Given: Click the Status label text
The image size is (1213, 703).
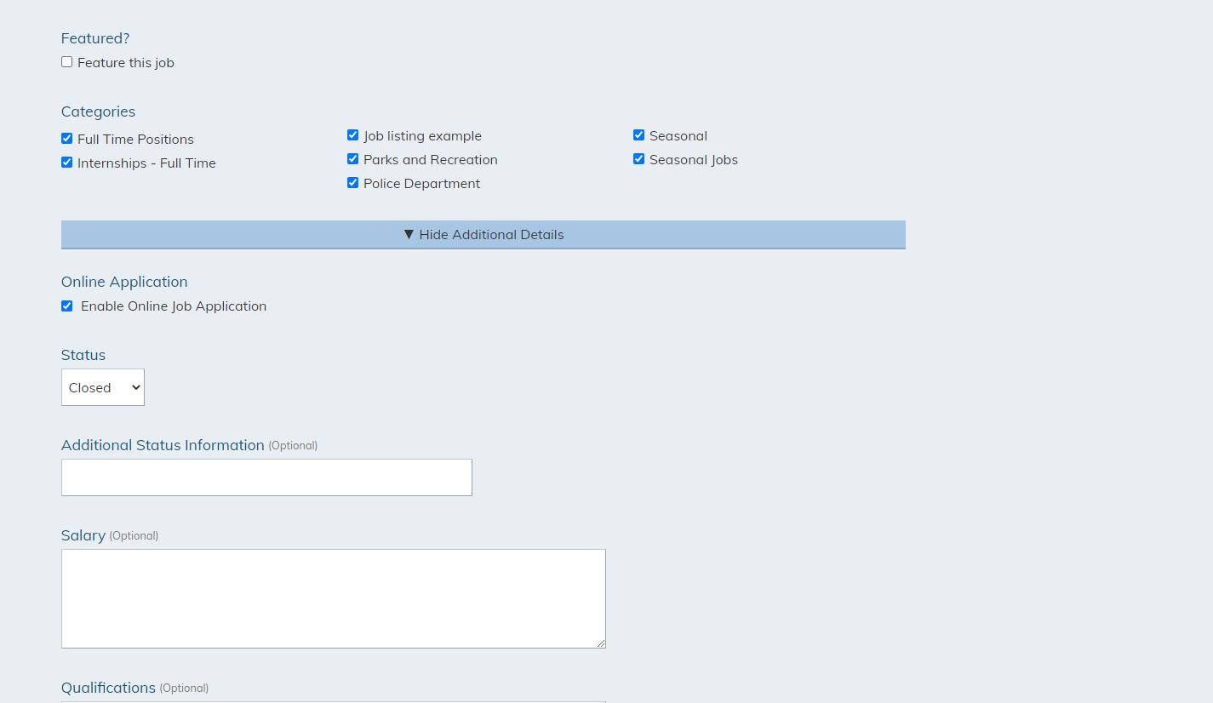Looking at the screenshot, I should coord(83,355).
